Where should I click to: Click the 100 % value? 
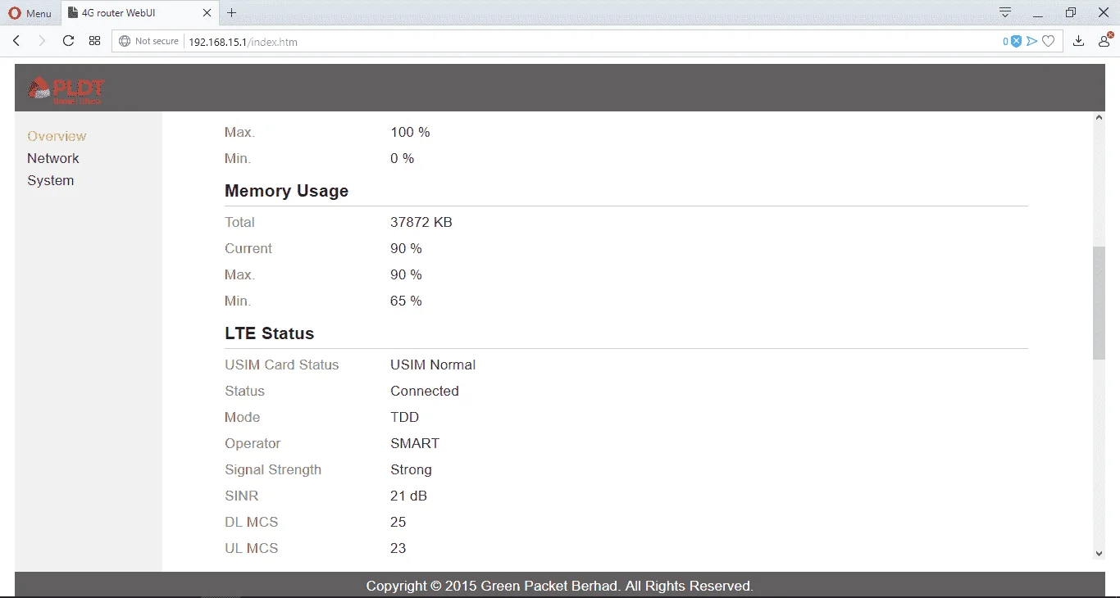click(x=410, y=132)
